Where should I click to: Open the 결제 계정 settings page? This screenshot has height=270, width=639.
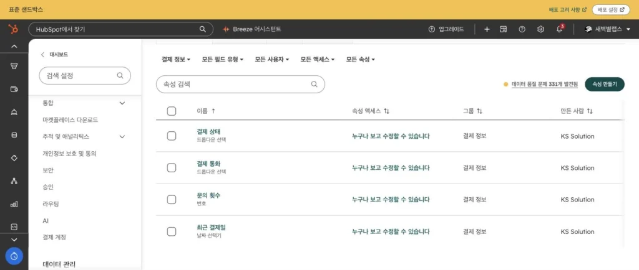[54, 237]
